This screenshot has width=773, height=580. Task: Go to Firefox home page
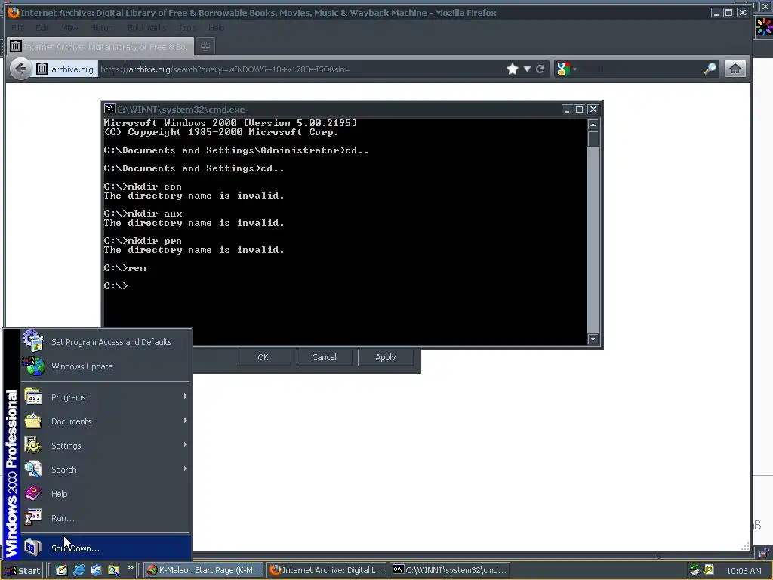point(735,69)
